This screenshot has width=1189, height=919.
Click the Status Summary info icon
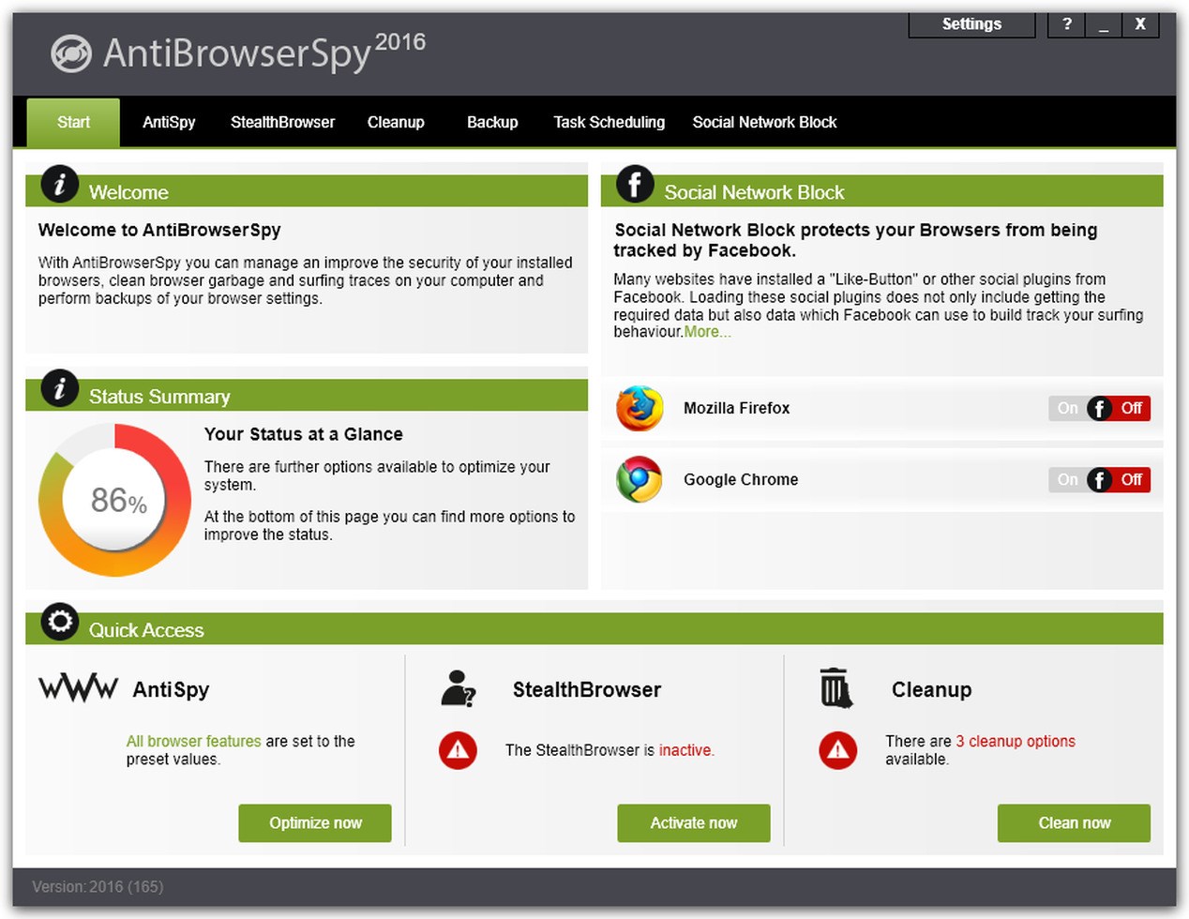60,388
